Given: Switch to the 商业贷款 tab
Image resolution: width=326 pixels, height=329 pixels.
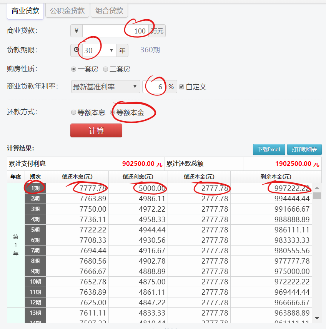Looking at the screenshot, I should point(25,11).
